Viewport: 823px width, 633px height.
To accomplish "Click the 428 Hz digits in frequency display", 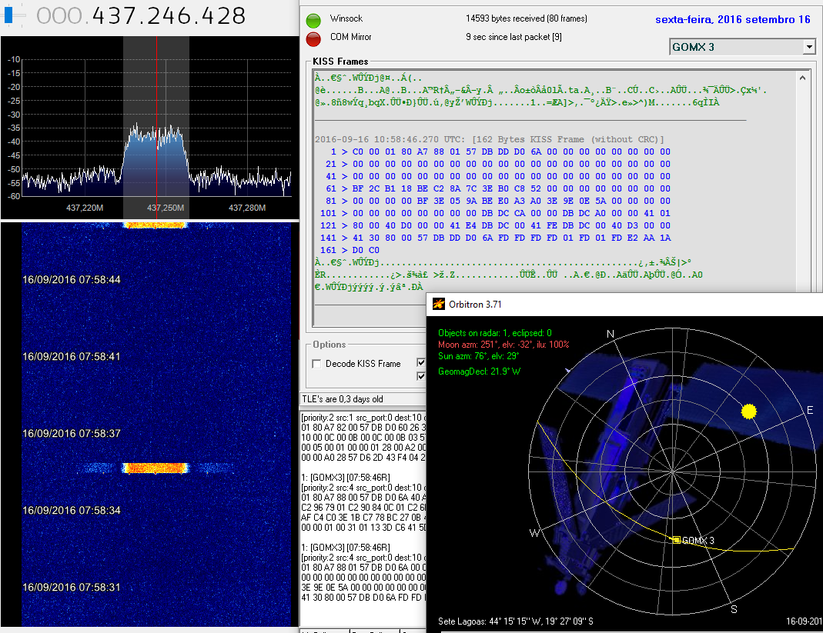I will 222,15.
